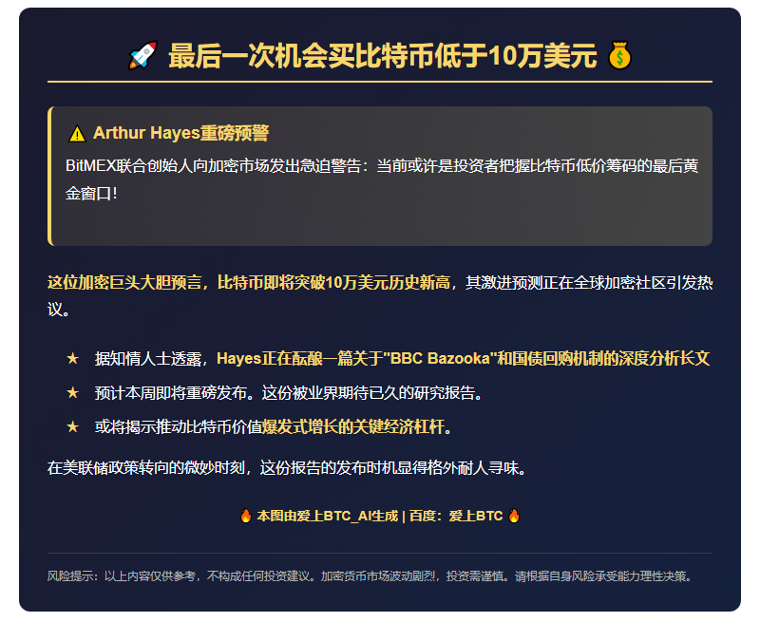Click the star bullet beside 或将揭示推动比特币价值
760x641 pixels.
[73, 426]
